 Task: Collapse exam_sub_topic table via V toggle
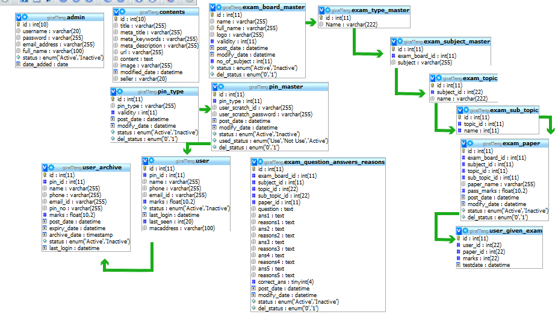459,110
